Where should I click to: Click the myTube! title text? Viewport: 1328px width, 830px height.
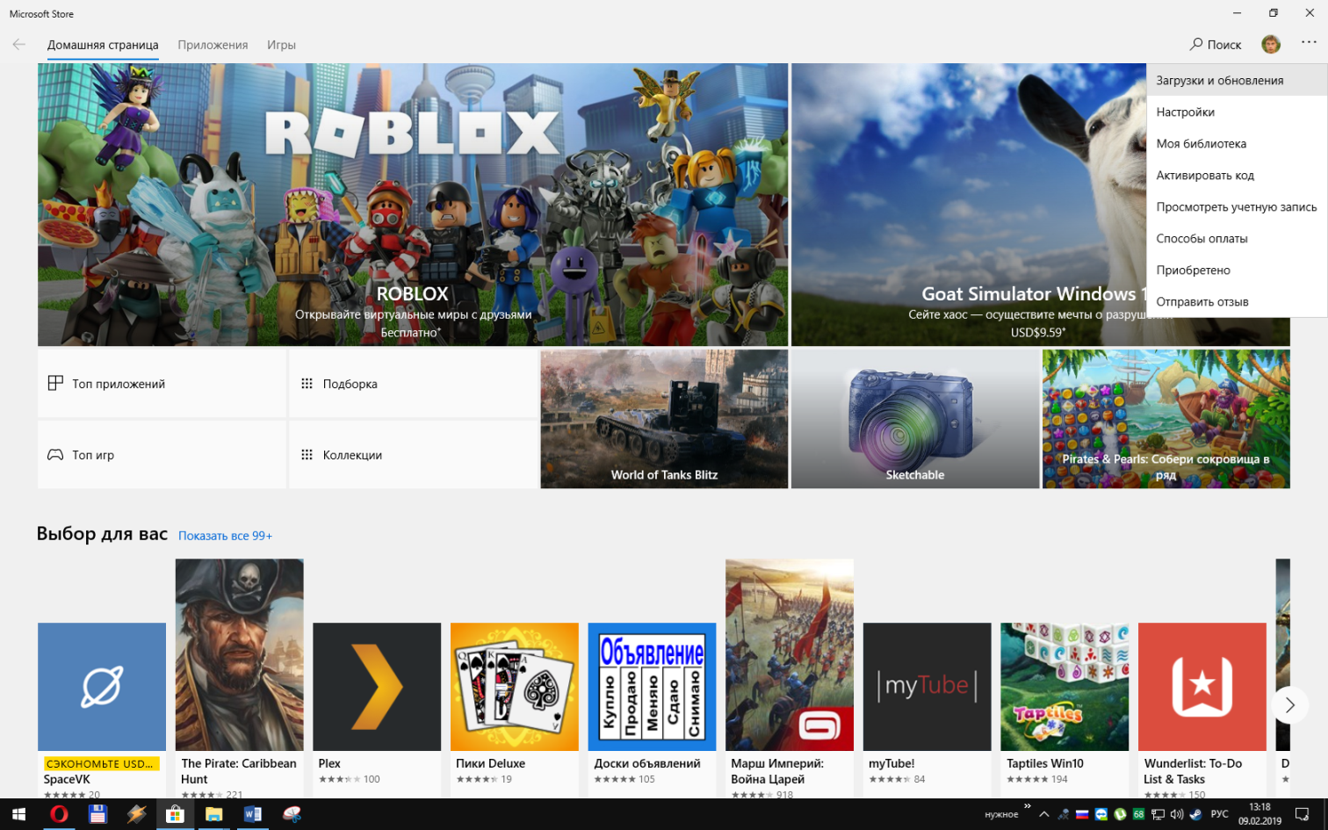(891, 764)
